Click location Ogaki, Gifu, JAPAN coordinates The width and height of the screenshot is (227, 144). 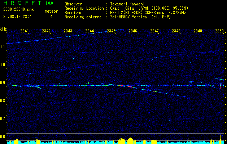tap(149, 8)
